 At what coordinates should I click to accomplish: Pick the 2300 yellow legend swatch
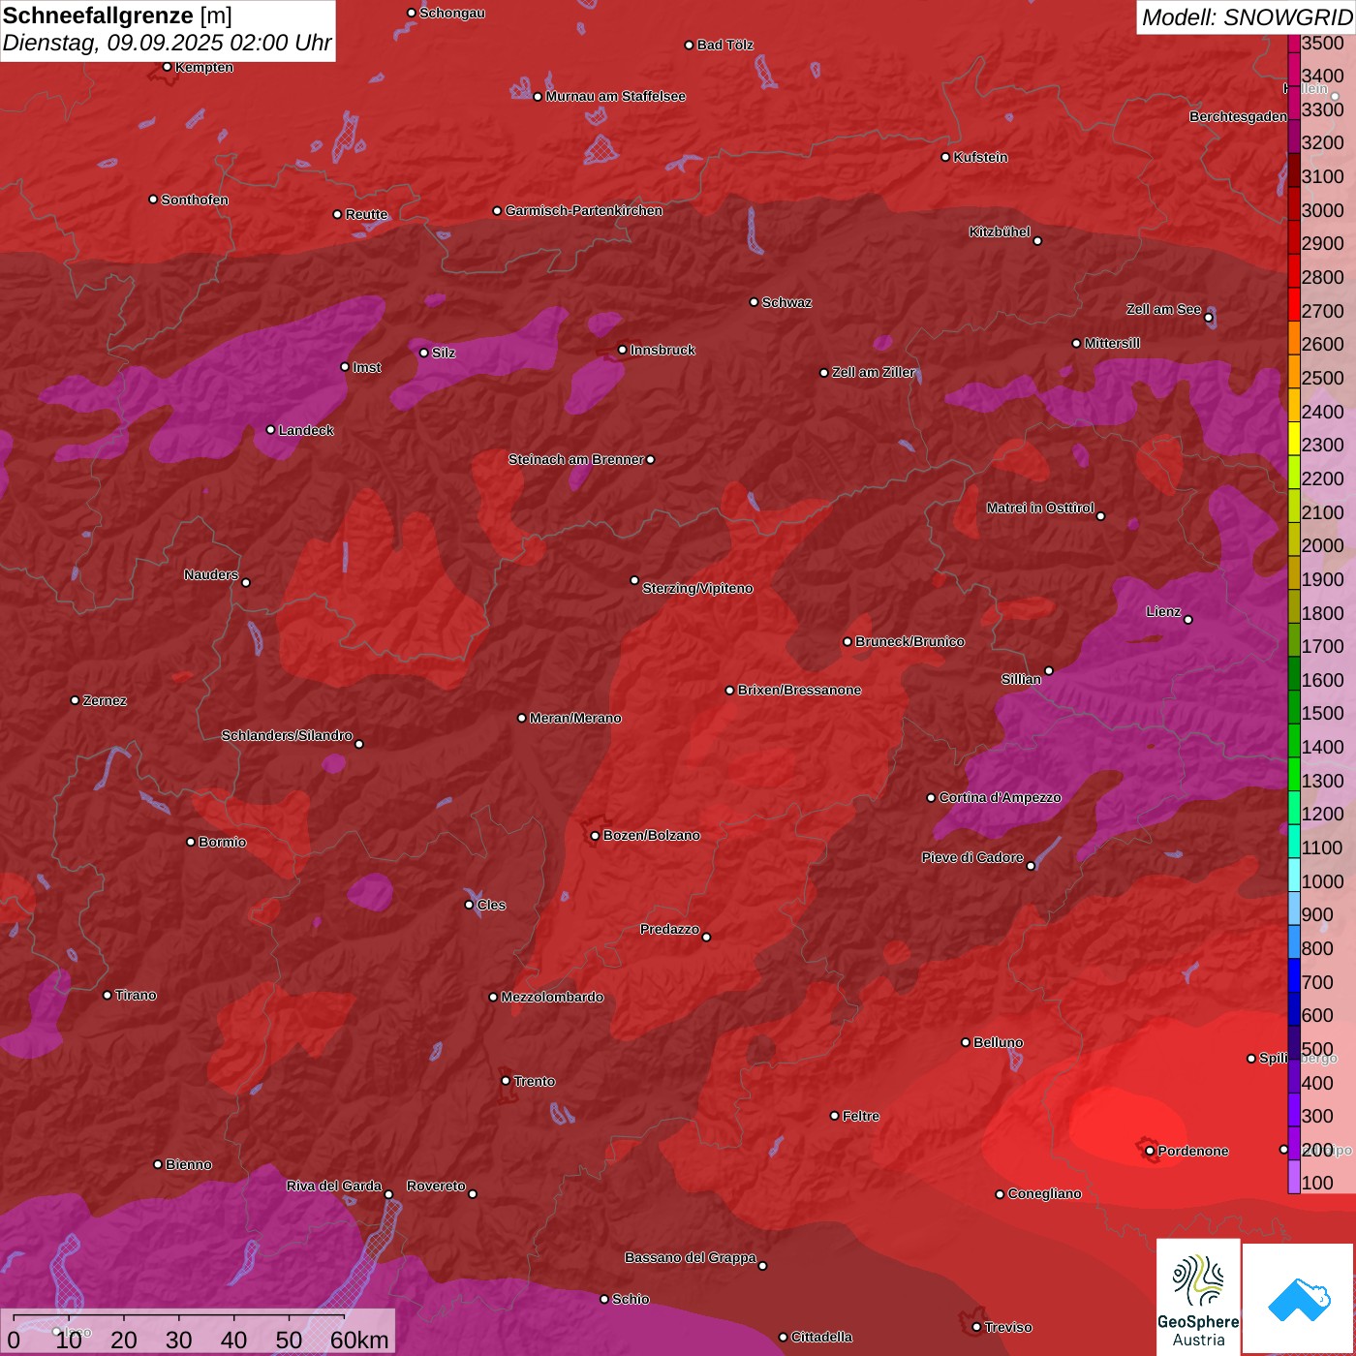(x=1294, y=438)
